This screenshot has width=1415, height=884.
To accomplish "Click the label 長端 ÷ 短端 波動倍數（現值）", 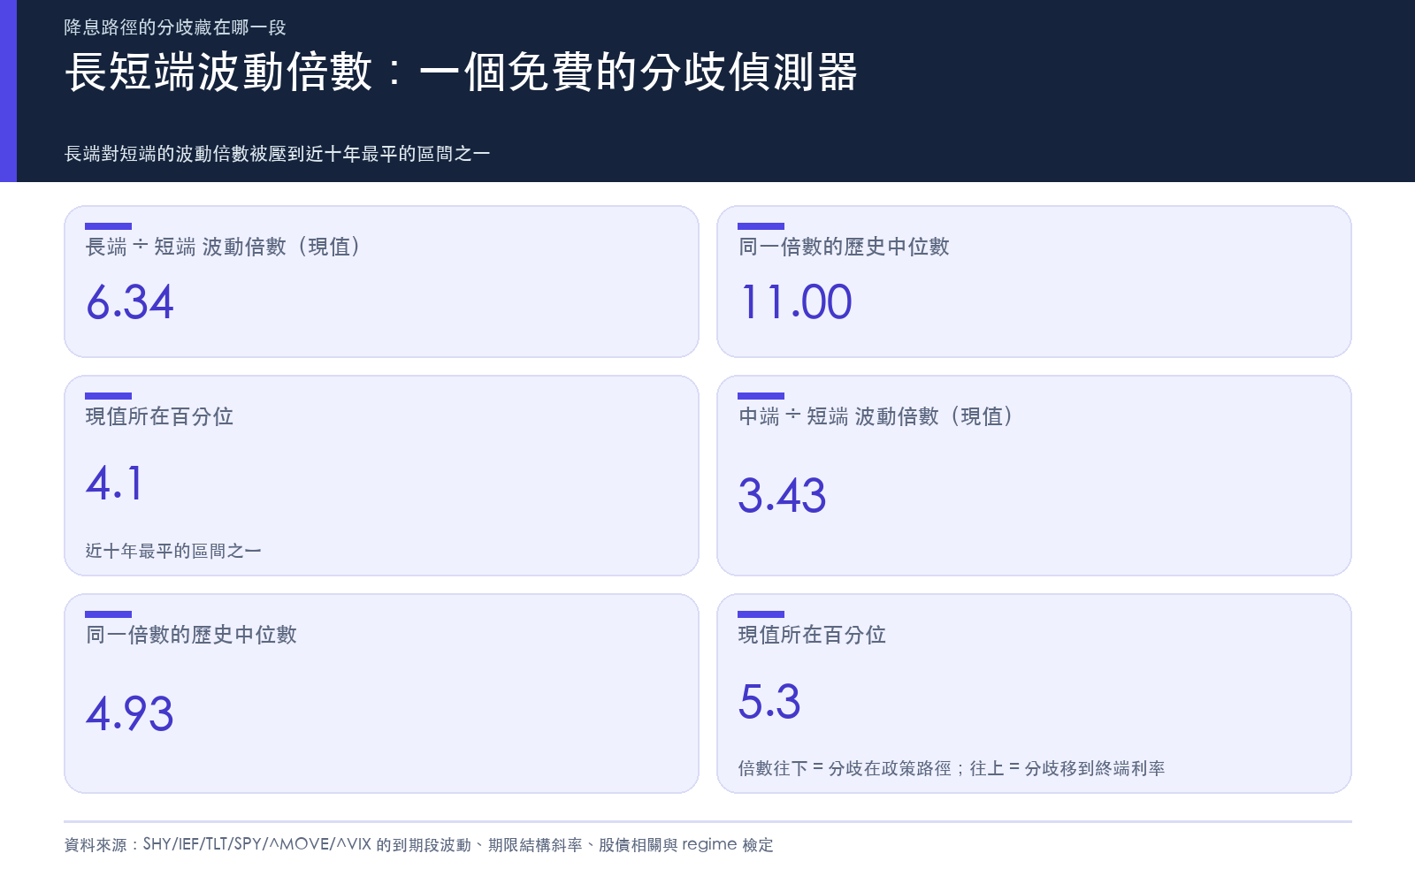I will (x=223, y=247).
